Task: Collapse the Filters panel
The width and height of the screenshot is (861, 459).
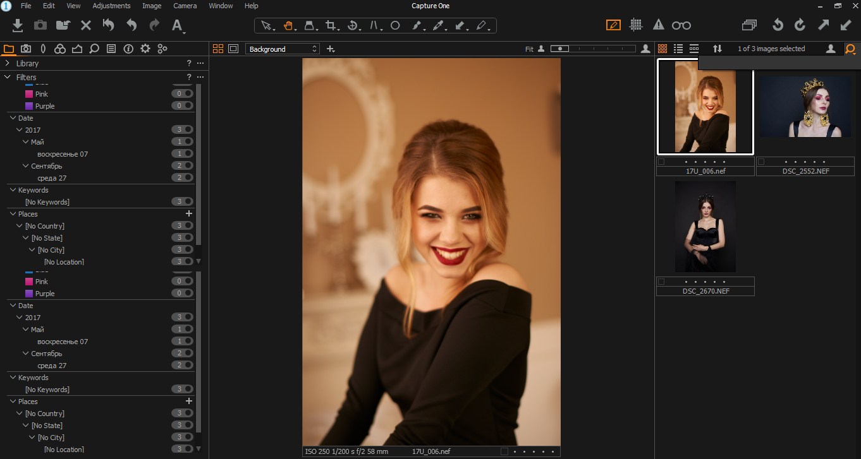Action: pos(7,77)
